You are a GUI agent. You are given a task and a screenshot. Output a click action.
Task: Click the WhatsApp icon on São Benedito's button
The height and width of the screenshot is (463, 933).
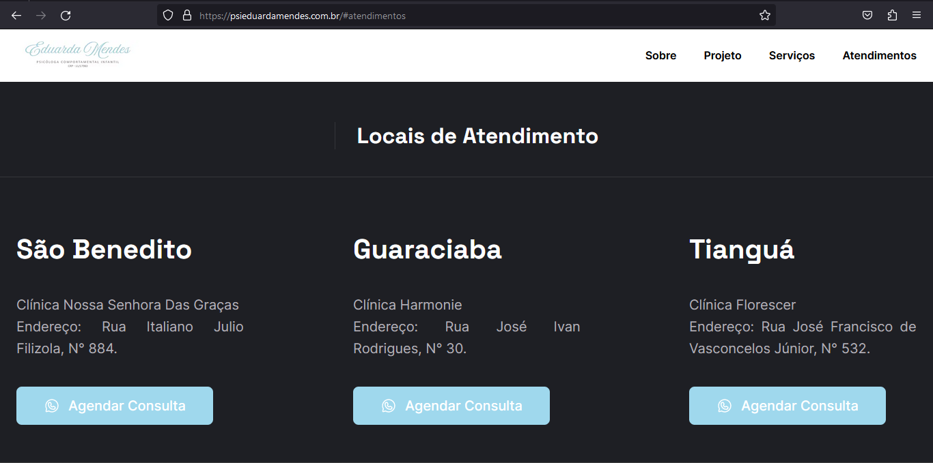tap(53, 405)
